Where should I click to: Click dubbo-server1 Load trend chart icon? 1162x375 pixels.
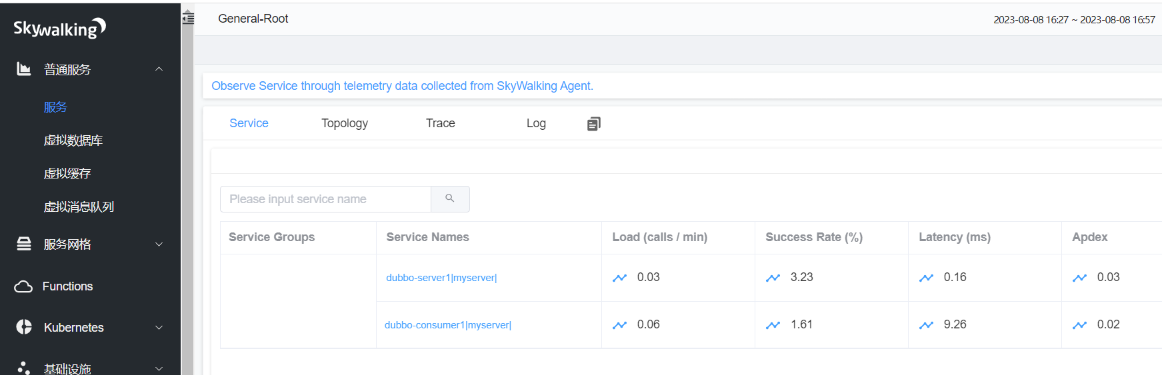tap(619, 278)
